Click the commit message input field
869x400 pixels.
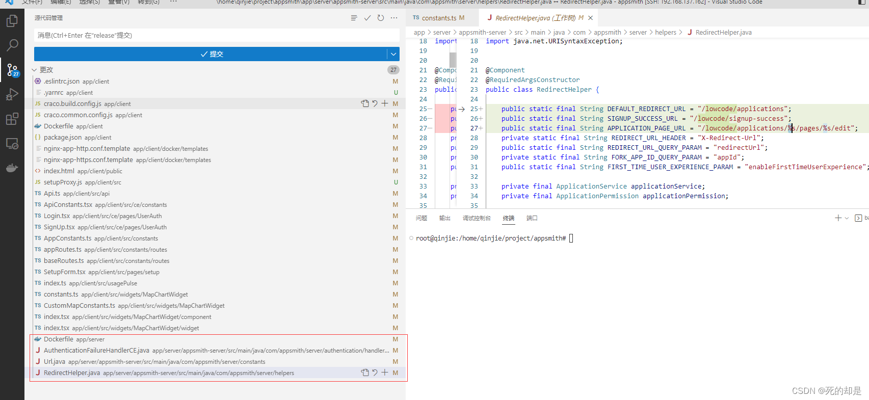[x=217, y=35]
